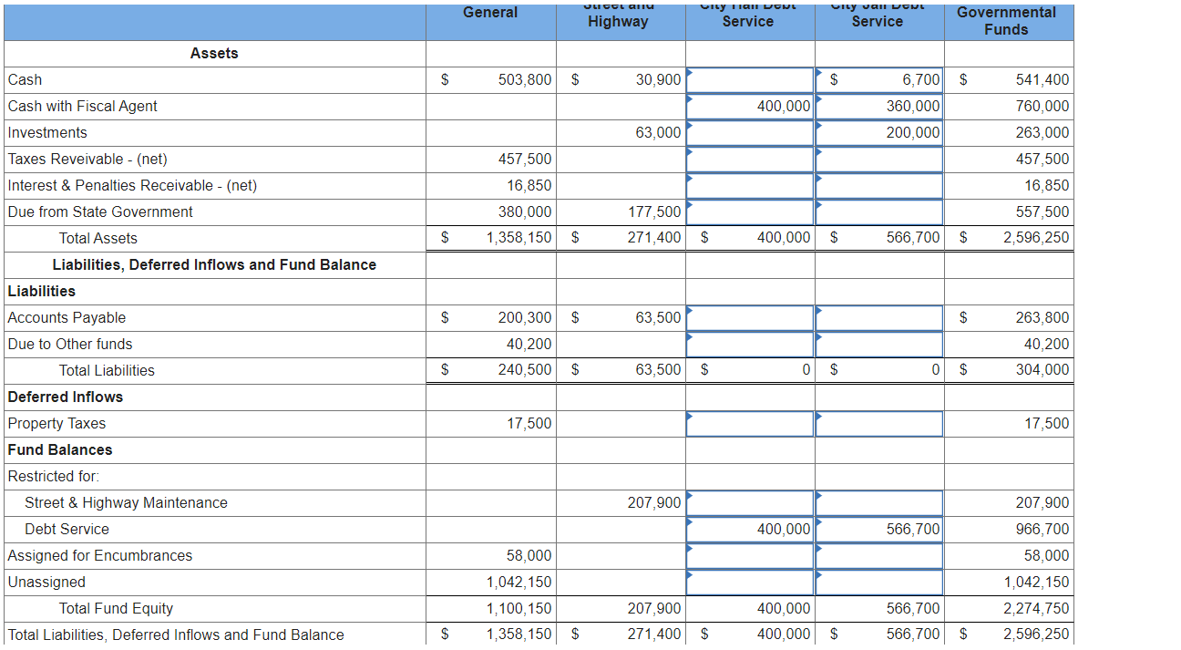Viewport: 1181px width, 650px height.
Task: Click the Cash with Fiscal Agent entry of 400,000
Action: click(749, 106)
